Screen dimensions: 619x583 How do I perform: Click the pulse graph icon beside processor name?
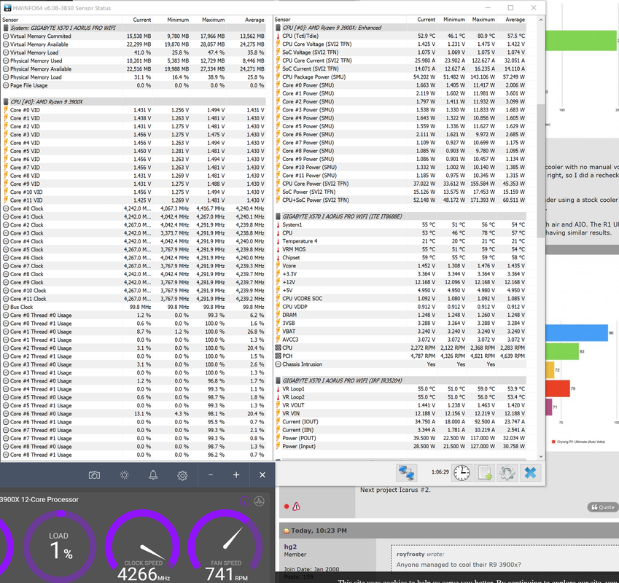[x=259, y=501]
